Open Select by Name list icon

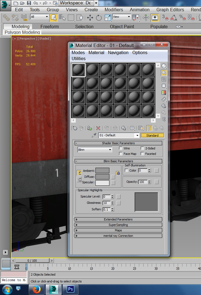62,18
